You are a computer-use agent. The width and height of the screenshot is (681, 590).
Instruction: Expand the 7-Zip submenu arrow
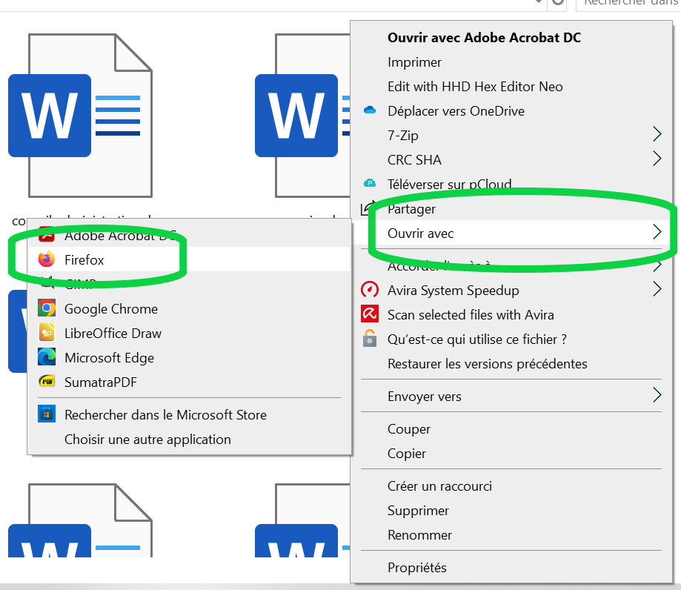coord(656,135)
